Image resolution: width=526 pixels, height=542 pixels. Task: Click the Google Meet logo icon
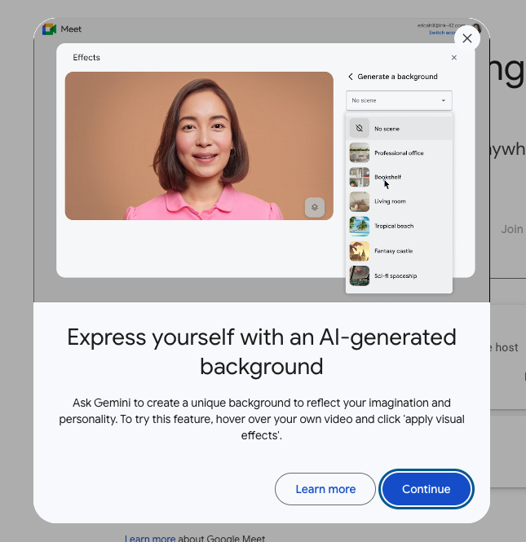(49, 29)
